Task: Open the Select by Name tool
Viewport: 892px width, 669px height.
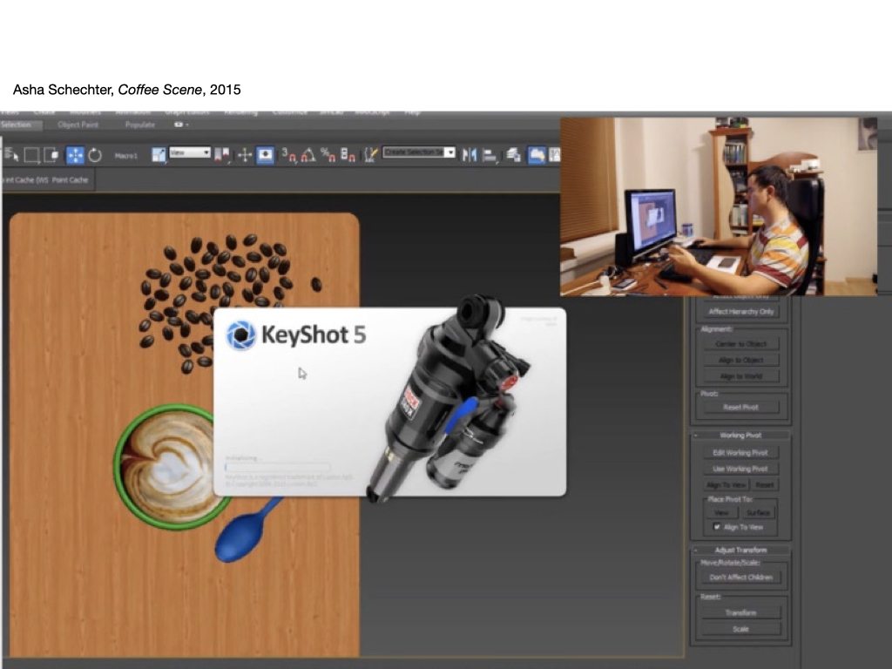Action: 11,155
